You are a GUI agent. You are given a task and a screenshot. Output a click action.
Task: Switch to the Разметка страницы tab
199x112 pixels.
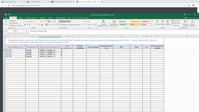point(31,18)
